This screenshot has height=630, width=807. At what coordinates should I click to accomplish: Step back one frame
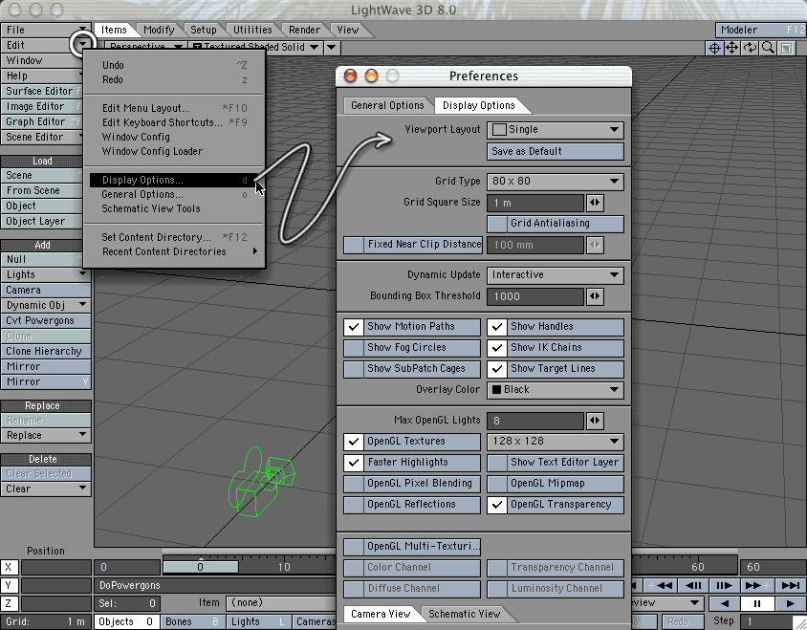click(x=693, y=585)
